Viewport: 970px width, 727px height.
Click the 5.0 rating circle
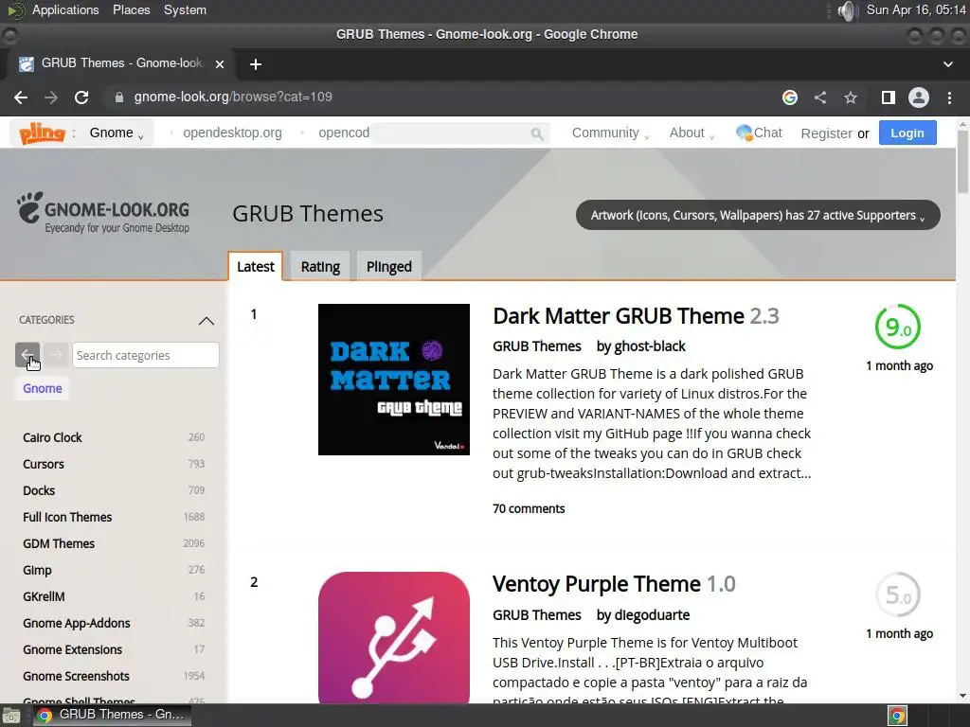coord(898,594)
